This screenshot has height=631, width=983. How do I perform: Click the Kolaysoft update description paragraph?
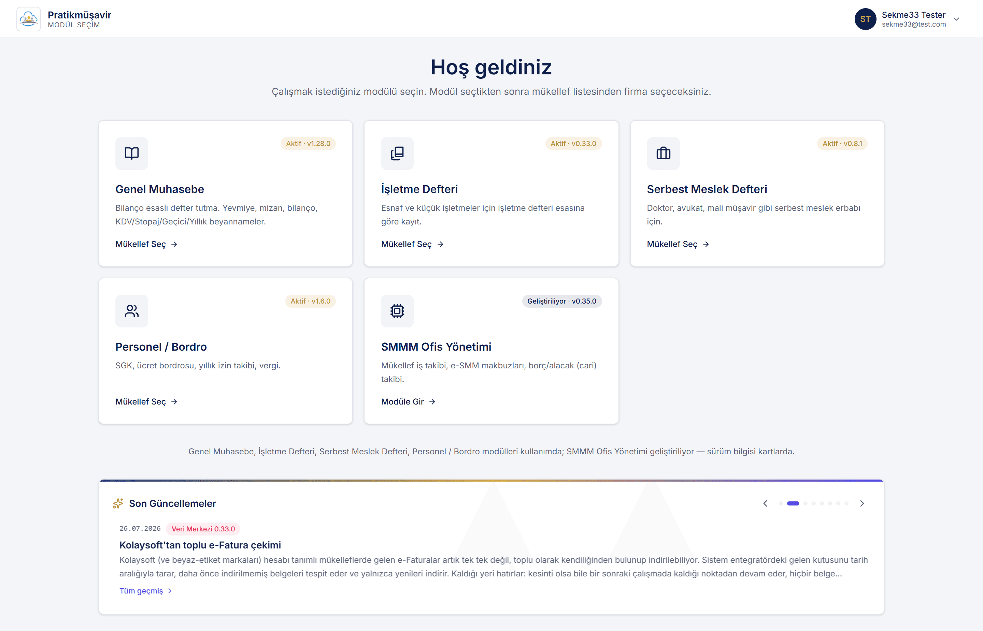pos(494,567)
